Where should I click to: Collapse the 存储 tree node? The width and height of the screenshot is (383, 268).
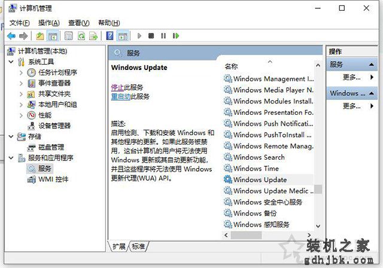11,136
